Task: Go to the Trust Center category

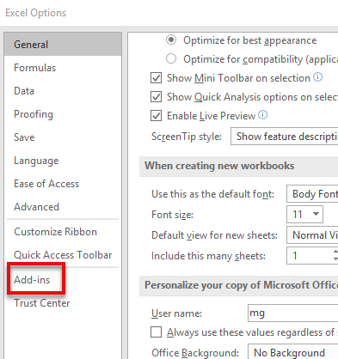Action: pos(42,303)
